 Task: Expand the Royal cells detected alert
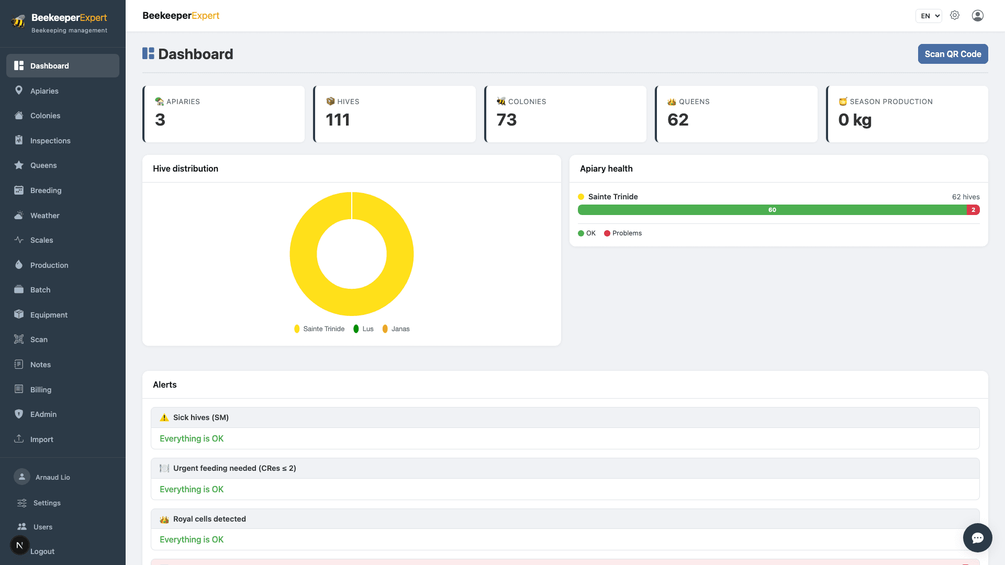565,519
